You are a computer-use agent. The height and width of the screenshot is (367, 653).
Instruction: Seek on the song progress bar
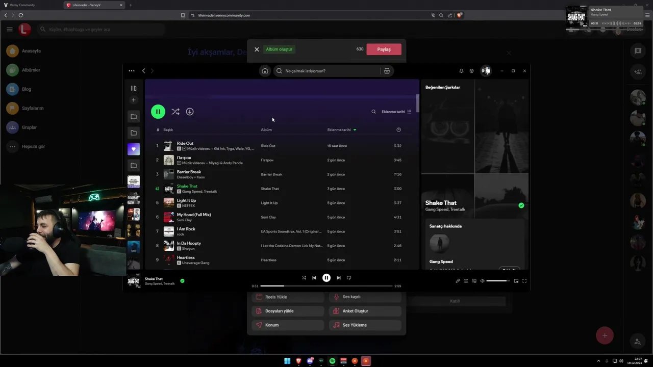(326, 286)
